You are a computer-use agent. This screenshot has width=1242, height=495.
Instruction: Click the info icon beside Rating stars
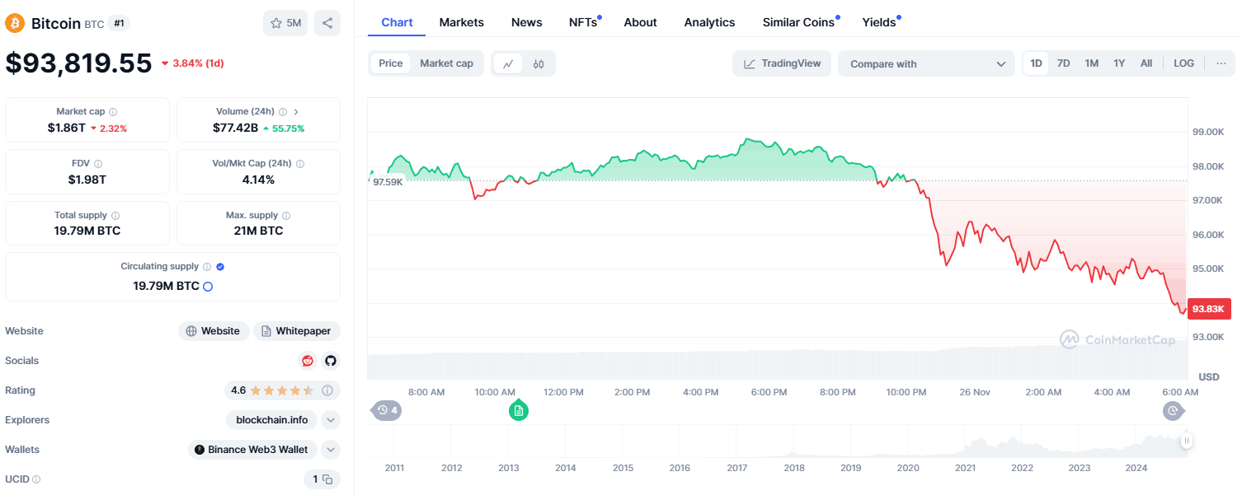[327, 390]
